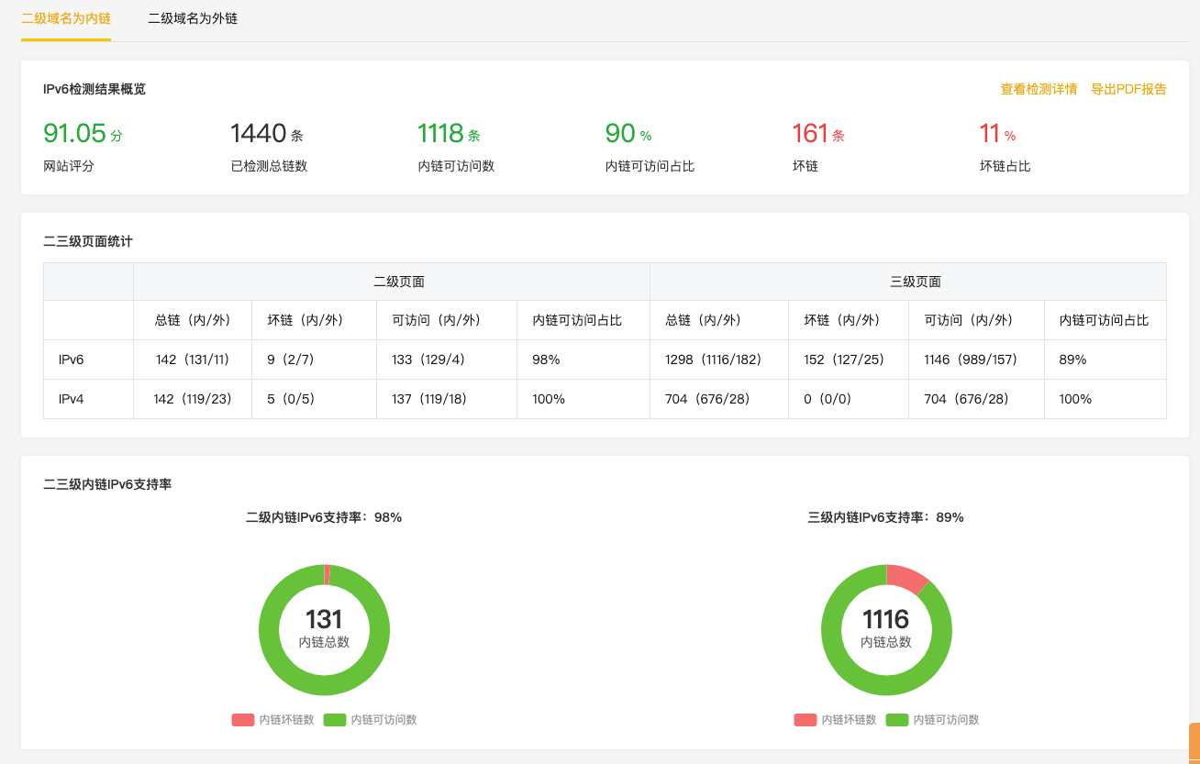
Task: Select the IPv6 row label in the table
Action: click(72, 360)
